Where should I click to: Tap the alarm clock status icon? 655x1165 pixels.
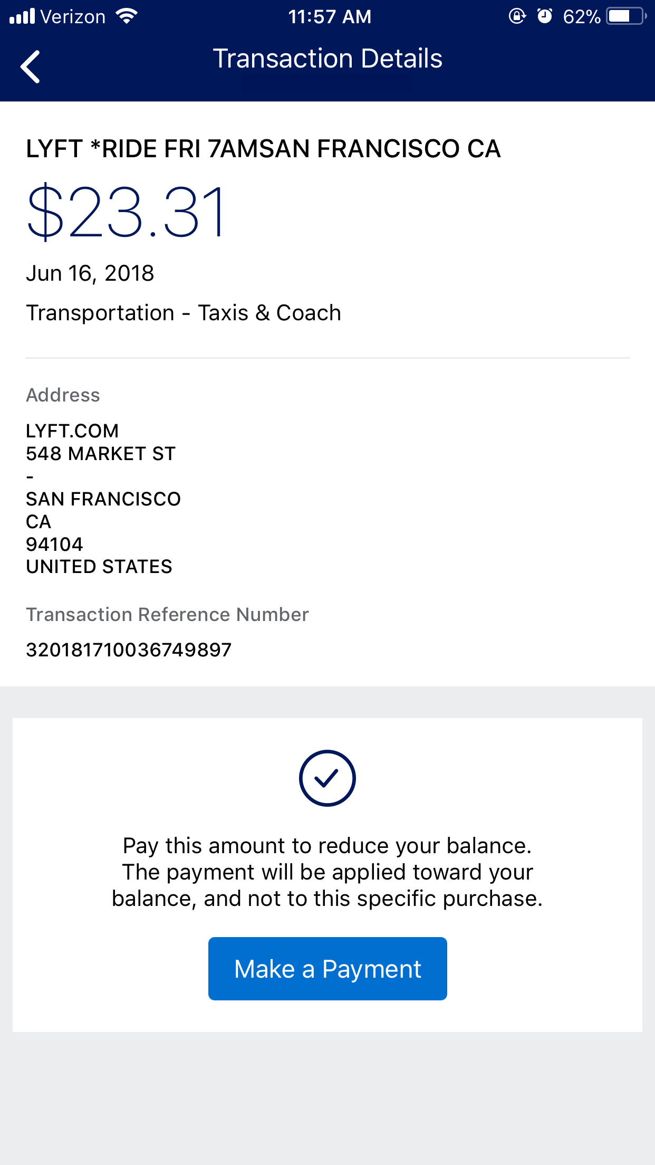click(544, 16)
